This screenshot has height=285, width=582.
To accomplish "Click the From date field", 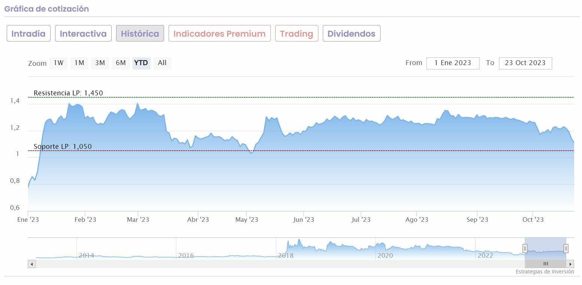I will point(453,63).
